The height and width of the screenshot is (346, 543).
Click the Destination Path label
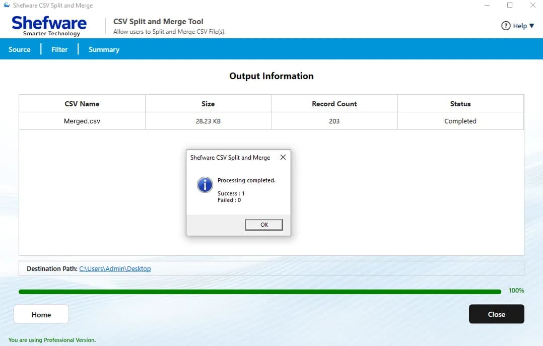pos(52,268)
